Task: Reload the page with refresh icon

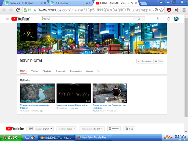Action: 18,10
